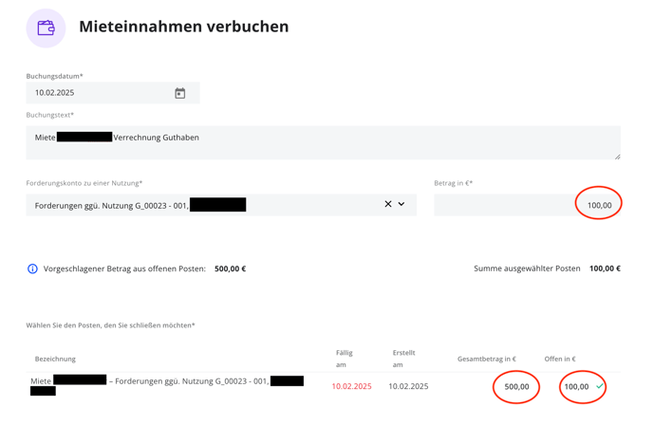Click the red due date 10.02.2025

(x=351, y=386)
